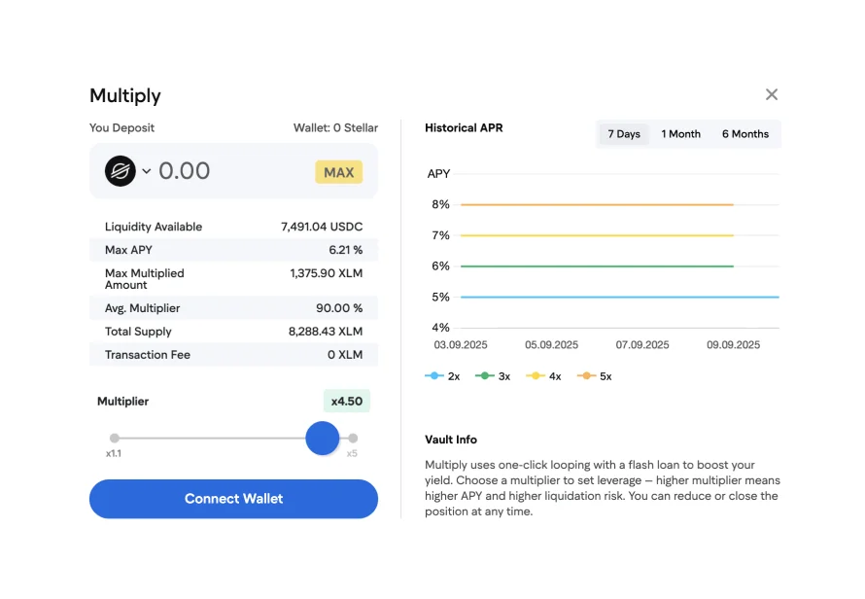Click the x5 maximum slider endpoint
Image resolution: width=865 pixels, height=599 pixels.
(353, 439)
